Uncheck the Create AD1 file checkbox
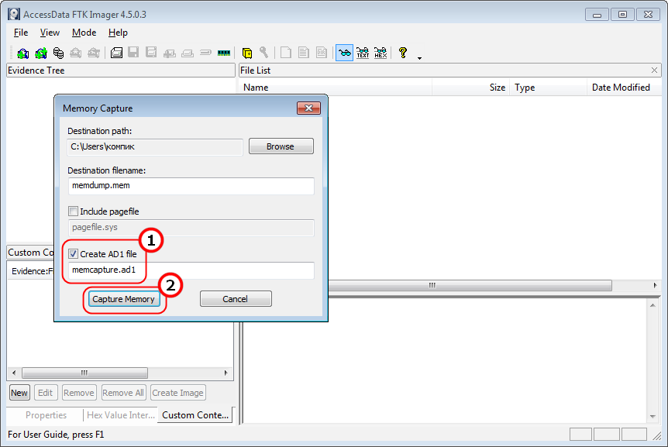Screen dimensions: 668x447 [74, 254]
